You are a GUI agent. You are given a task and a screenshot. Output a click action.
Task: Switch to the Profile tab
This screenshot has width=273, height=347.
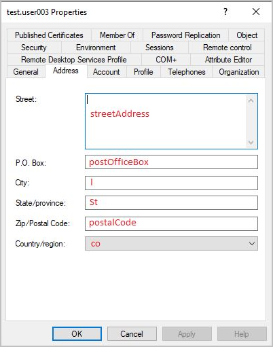143,72
